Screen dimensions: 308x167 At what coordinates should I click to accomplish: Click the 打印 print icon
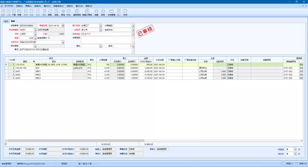68,12
